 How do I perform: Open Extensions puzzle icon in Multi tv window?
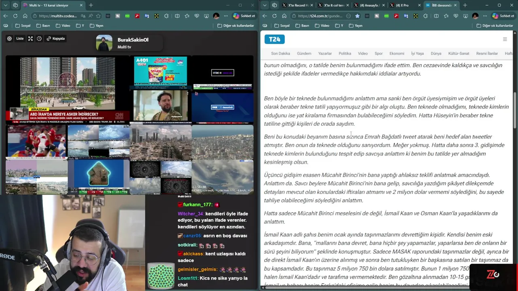tap(166, 16)
